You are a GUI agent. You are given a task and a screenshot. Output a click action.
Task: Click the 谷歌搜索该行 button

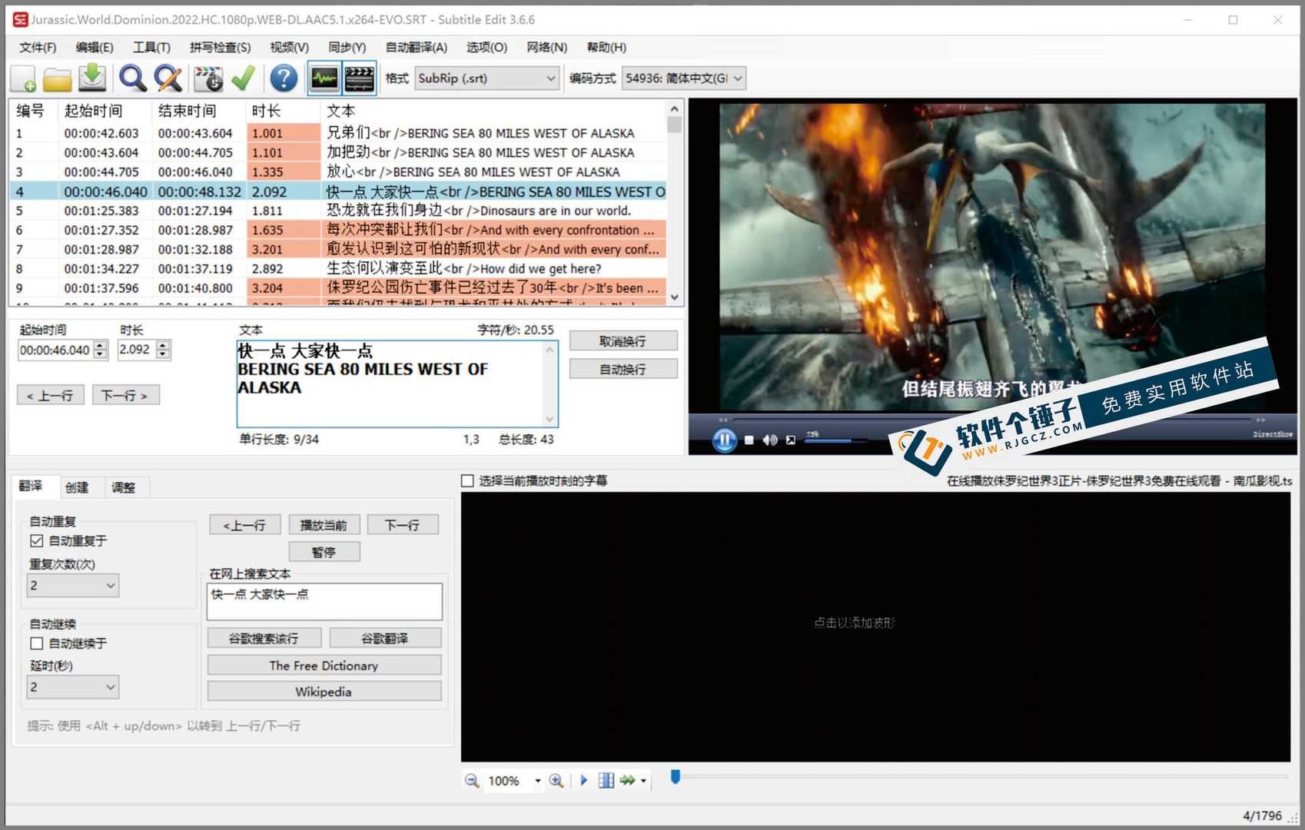point(264,638)
